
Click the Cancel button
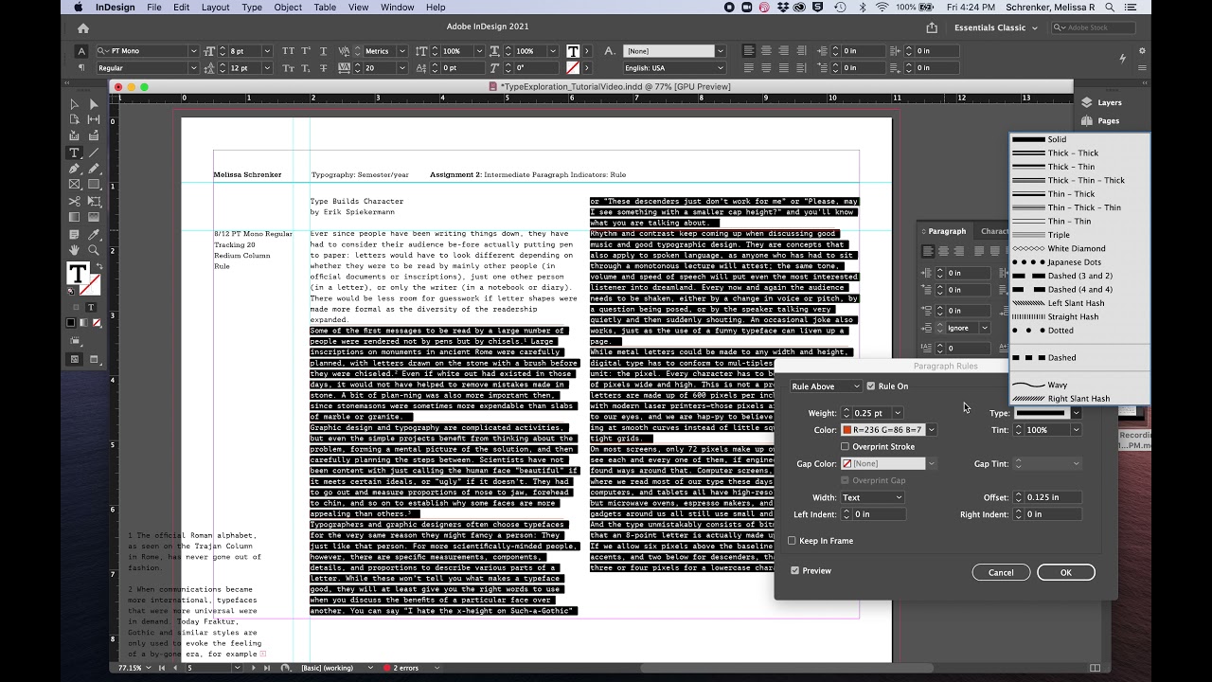(x=1001, y=572)
